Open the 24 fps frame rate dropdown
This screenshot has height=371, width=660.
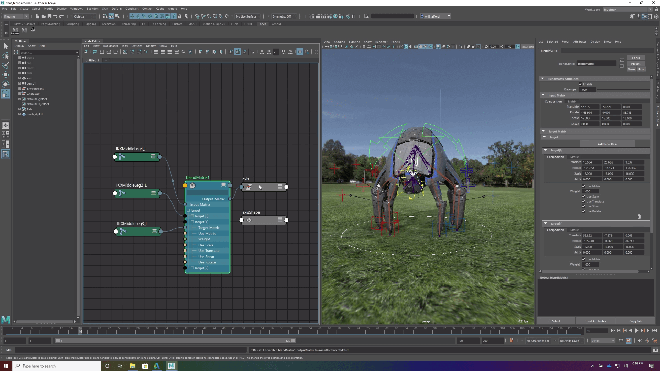coord(603,341)
